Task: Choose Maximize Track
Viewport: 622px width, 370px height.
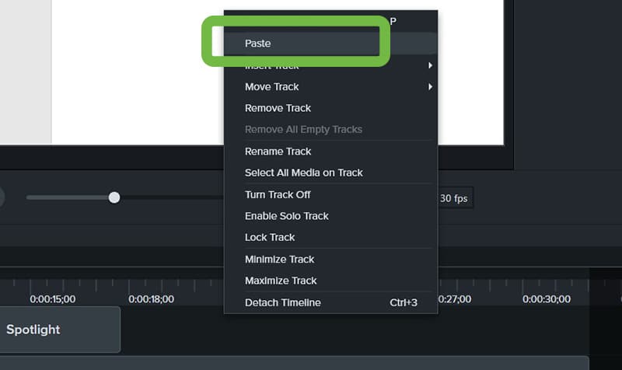Action: point(330,281)
